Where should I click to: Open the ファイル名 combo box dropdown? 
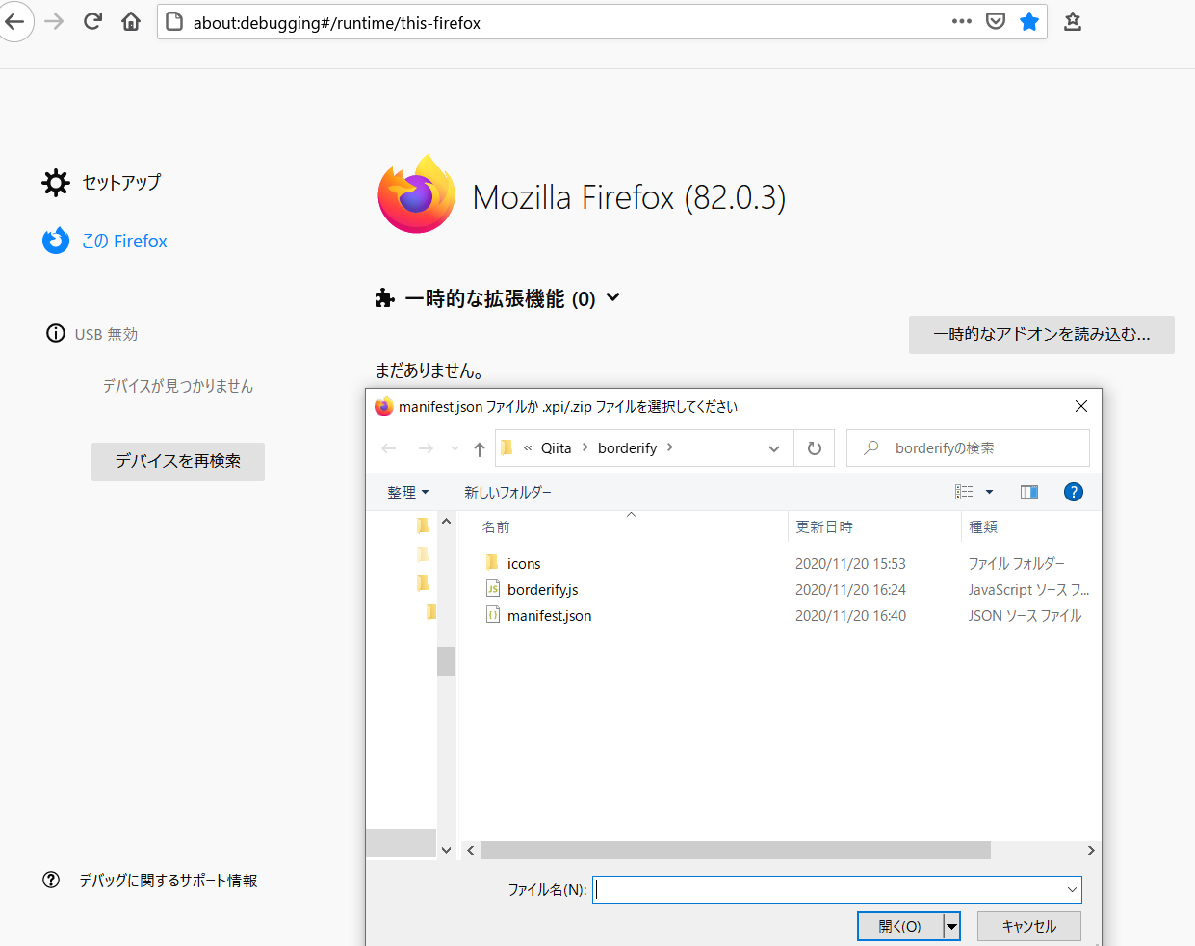click(x=1072, y=889)
